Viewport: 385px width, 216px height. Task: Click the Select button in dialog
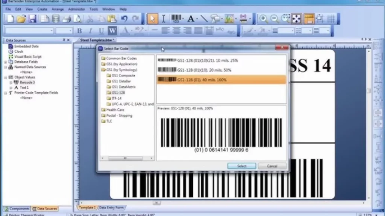pos(242,166)
